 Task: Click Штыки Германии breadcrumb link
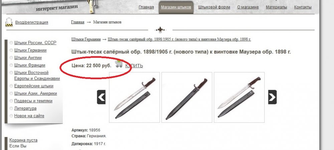coord(86,40)
